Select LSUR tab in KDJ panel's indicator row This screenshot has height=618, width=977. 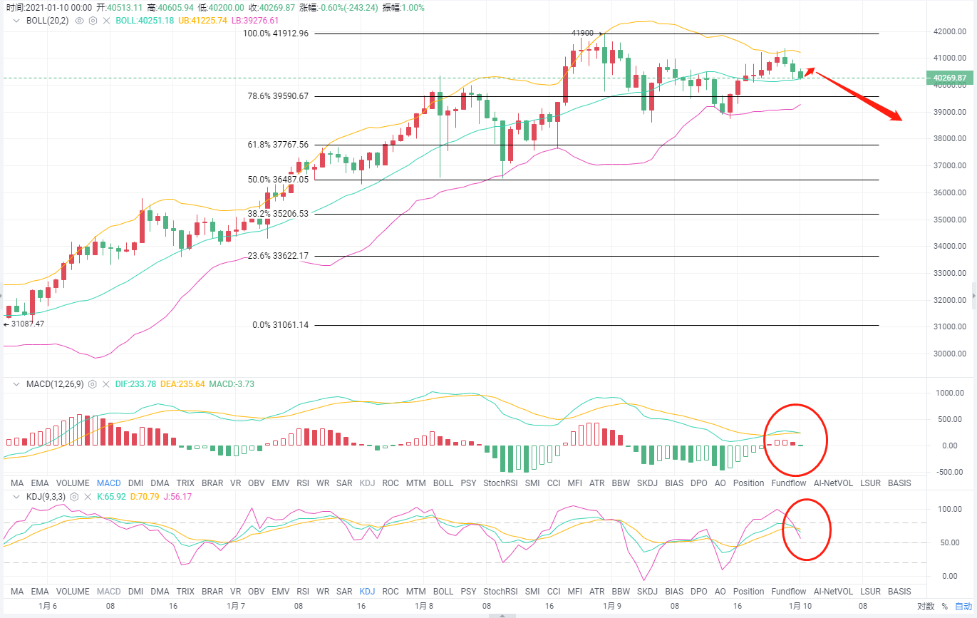870,592
